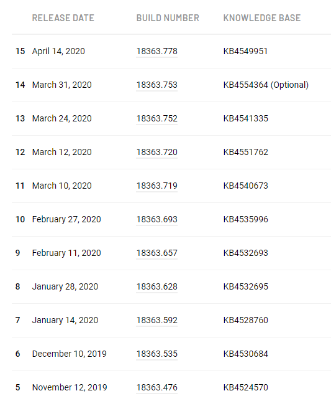
Task: Select the April 14, 2020 release date
Action: click(x=58, y=51)
